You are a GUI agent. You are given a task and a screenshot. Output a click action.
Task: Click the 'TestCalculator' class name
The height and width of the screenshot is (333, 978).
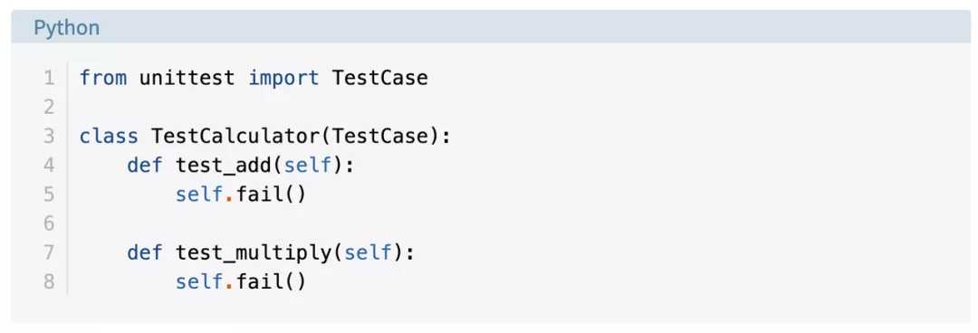coord(235,136)
